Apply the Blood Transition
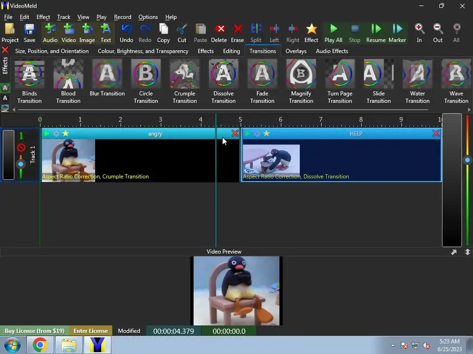The image size is (473, 354). point(68,81)
